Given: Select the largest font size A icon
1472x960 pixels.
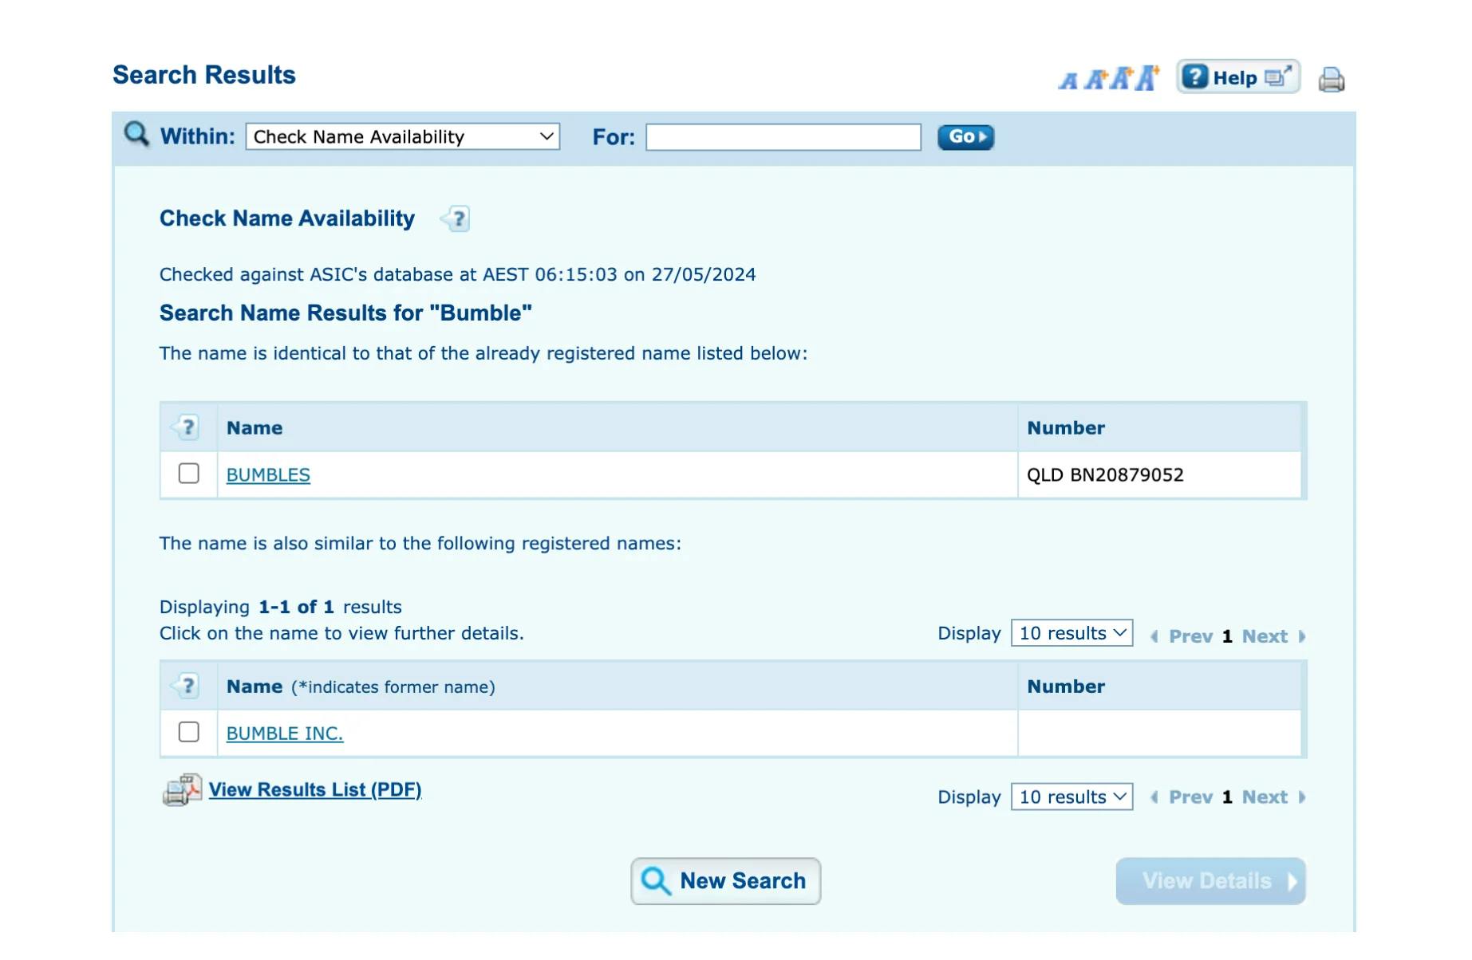Looking at the screenshot, I should click(1148, 77).
